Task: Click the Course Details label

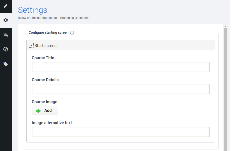Action: pos(45,80)
